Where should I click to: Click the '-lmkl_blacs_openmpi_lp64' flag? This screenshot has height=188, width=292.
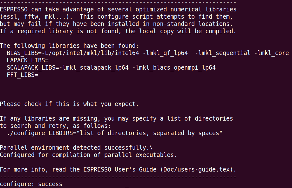pyautogui.click(x=174, y=68)
